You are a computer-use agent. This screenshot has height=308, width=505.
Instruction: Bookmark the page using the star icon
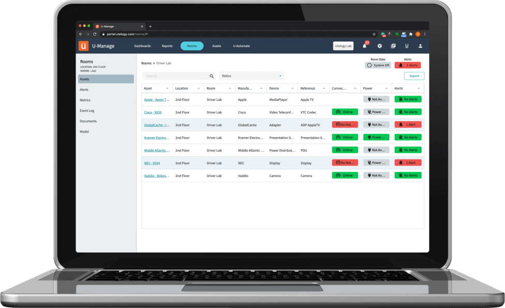[374, 34]
